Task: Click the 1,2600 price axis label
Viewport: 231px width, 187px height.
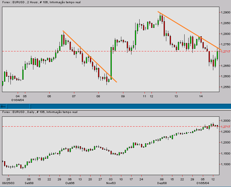Action: click(225, 76)
